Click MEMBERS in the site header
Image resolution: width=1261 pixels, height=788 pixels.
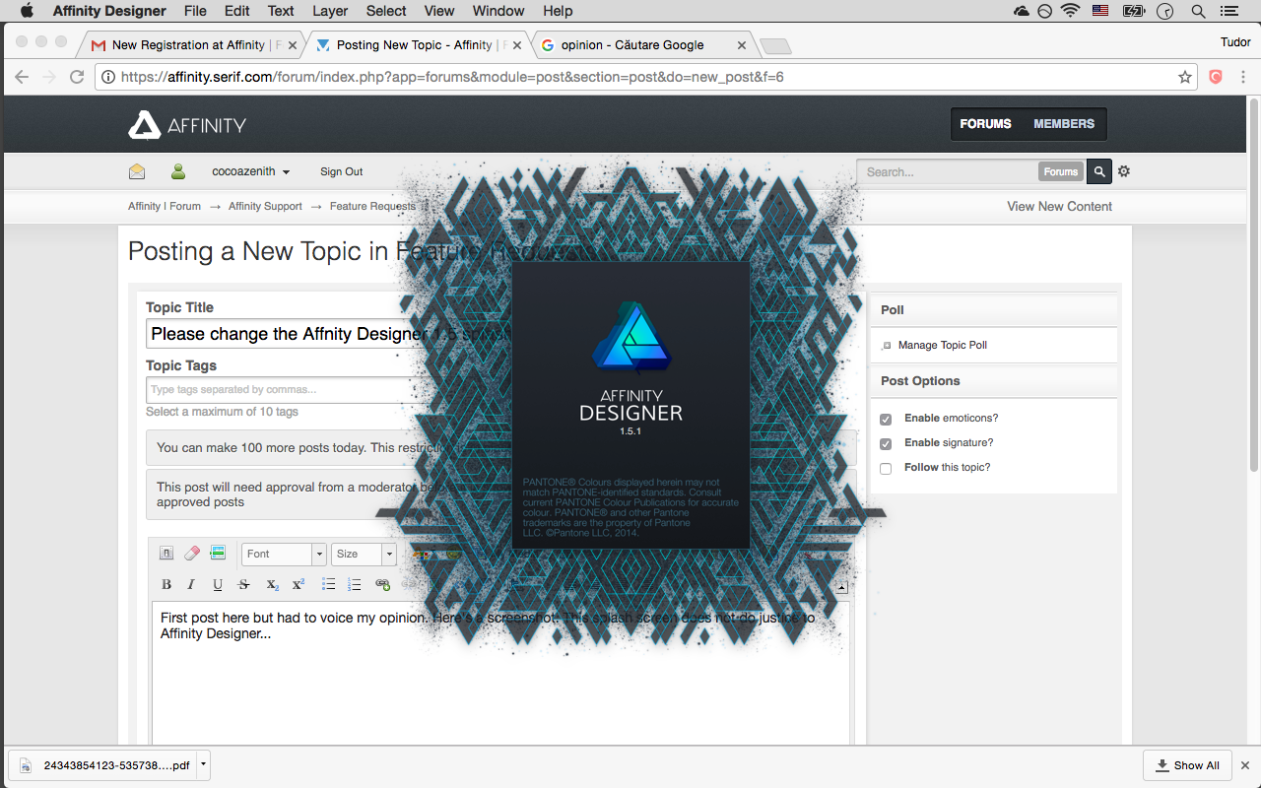pyautogui.click(x=1064, y=124)
